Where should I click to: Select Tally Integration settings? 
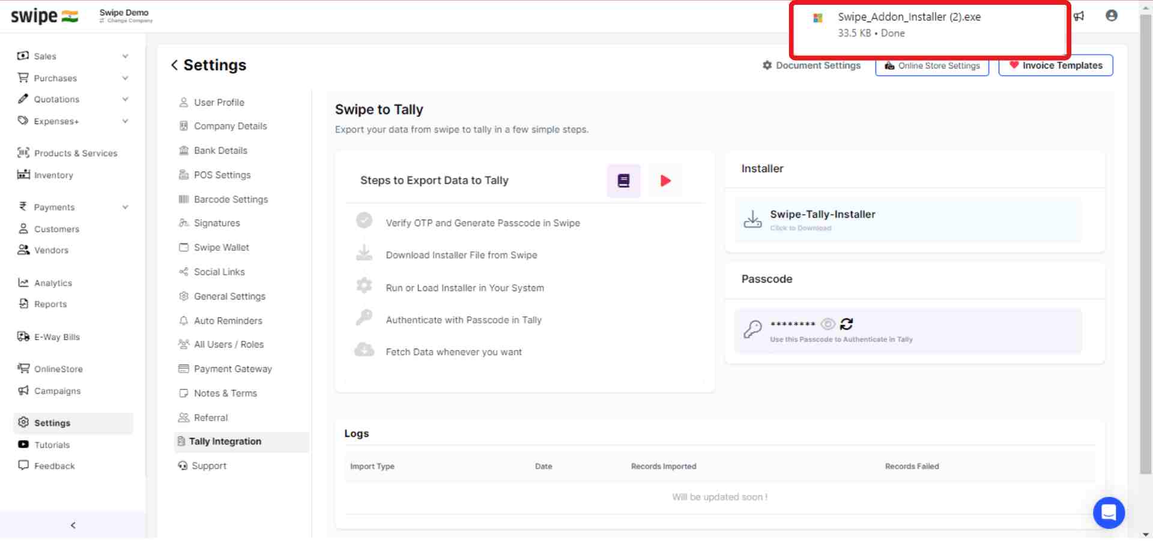[x=241, y=442]
